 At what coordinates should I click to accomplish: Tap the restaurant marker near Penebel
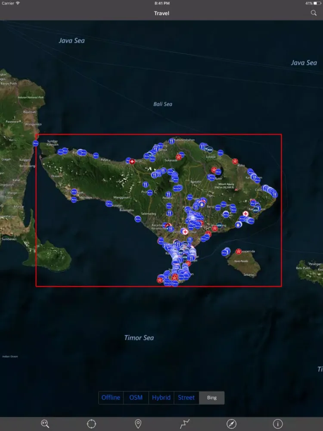coord(169,194)
